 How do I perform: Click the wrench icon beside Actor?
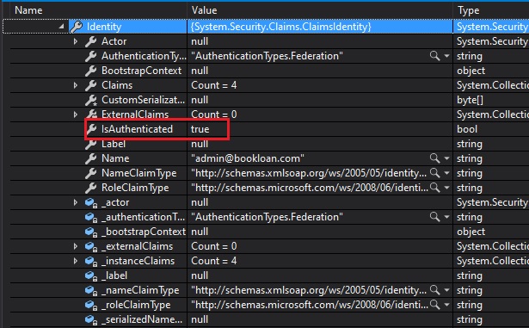tap(91, 41)
